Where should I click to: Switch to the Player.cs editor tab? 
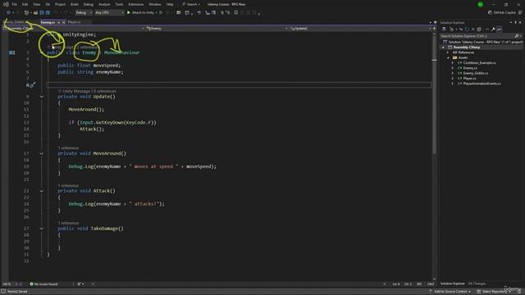click(x=75, y=22)
